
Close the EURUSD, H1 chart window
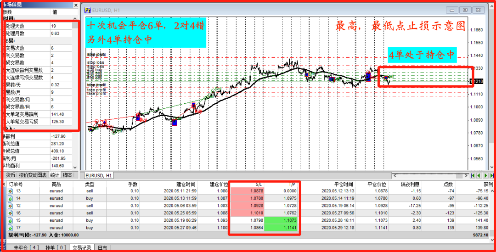click(478, 10)
